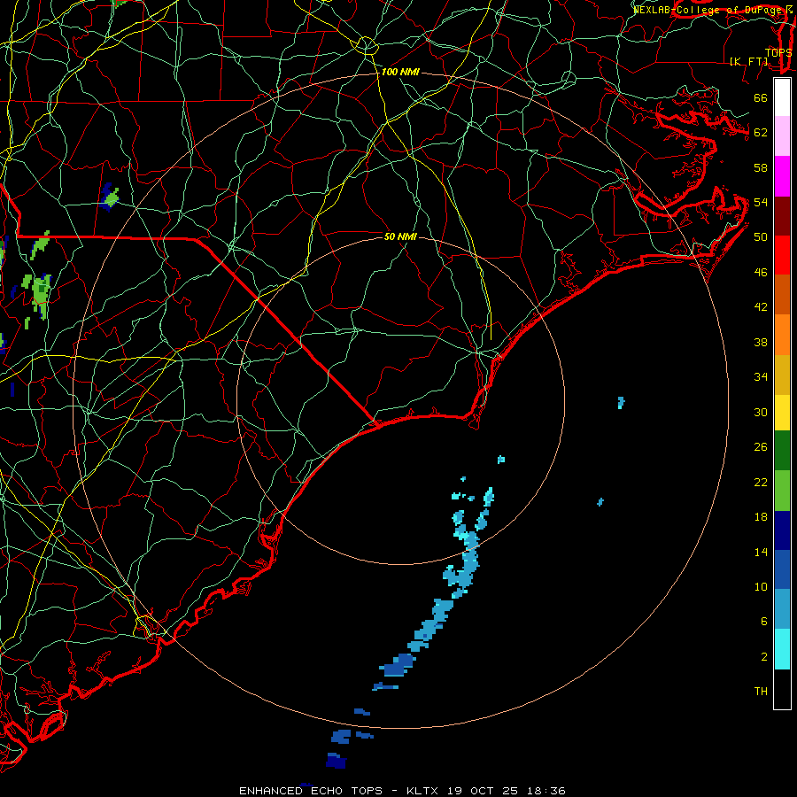
Task: Click the dark green 30 kft legend swatch
Action: [782, 451]
